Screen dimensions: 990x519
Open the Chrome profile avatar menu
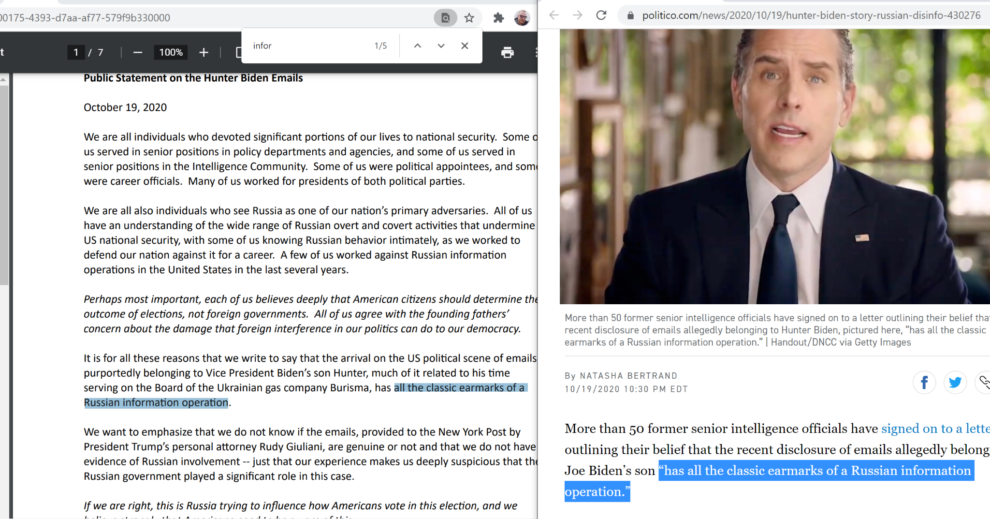pyautogui.click(x=522, y=18)
